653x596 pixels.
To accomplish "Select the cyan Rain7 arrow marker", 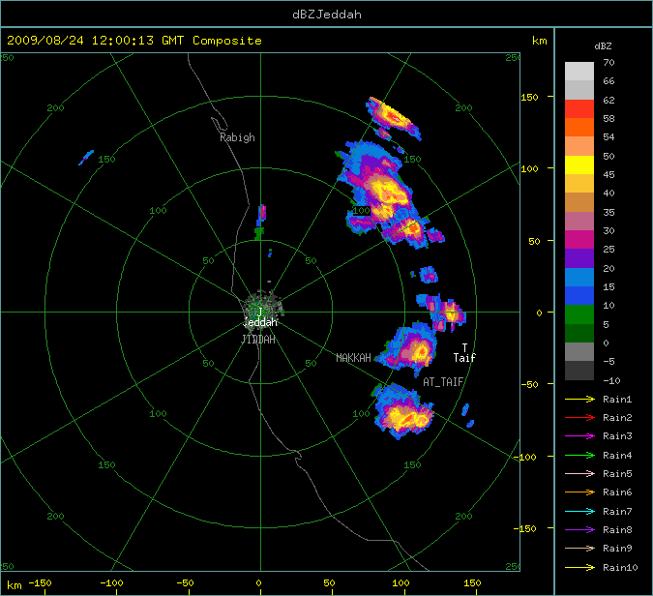I will [580, 511].
